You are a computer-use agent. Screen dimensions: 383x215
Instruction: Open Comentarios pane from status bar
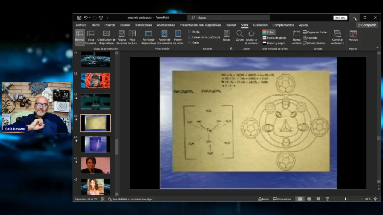coord(282,199)
